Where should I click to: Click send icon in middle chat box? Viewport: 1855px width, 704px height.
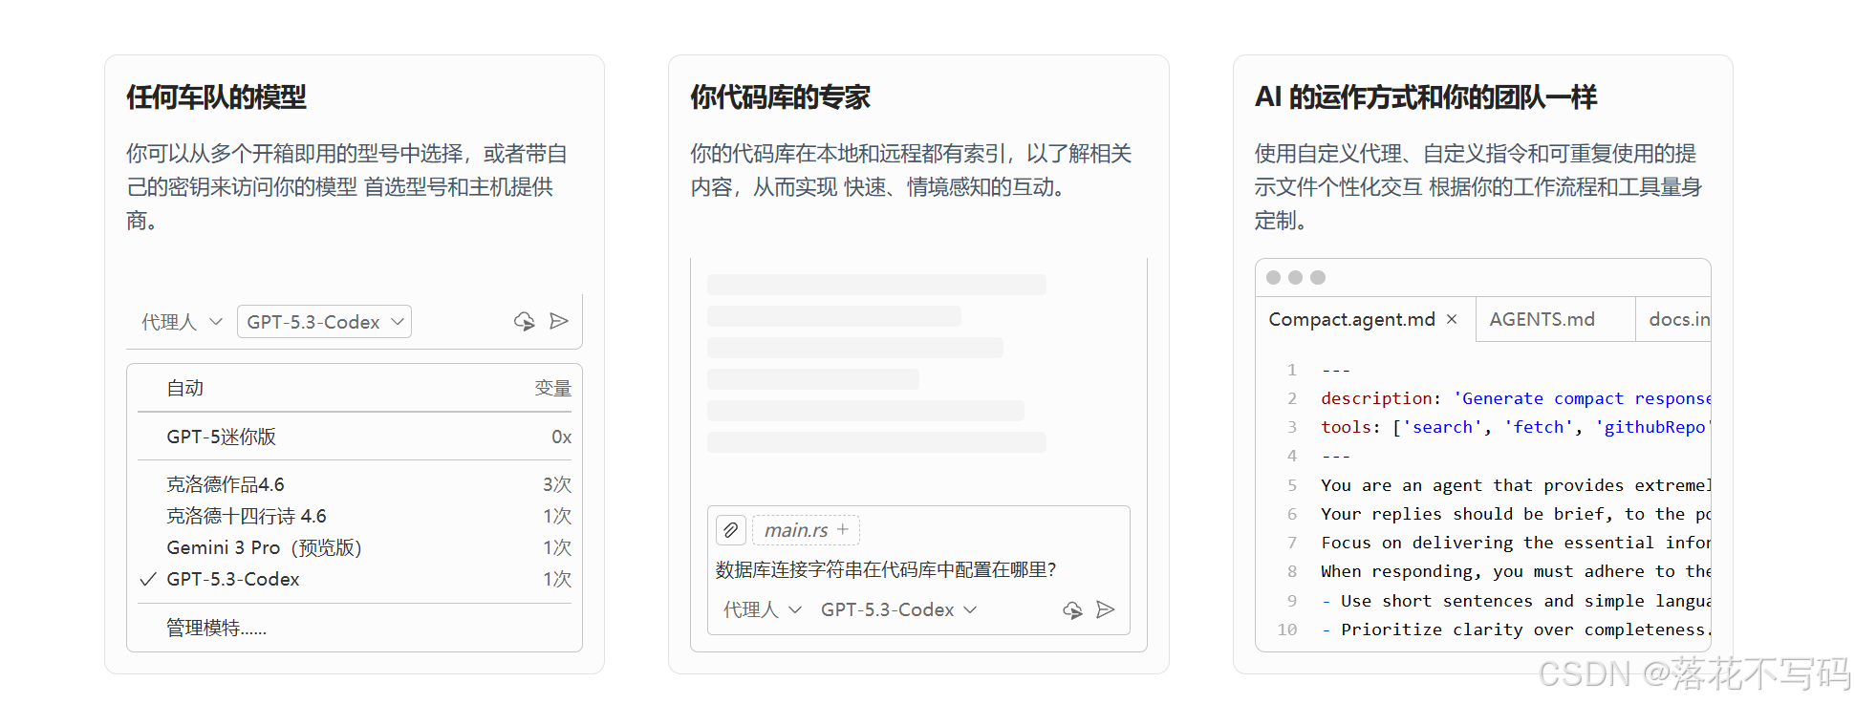[x=1106, y=609]
